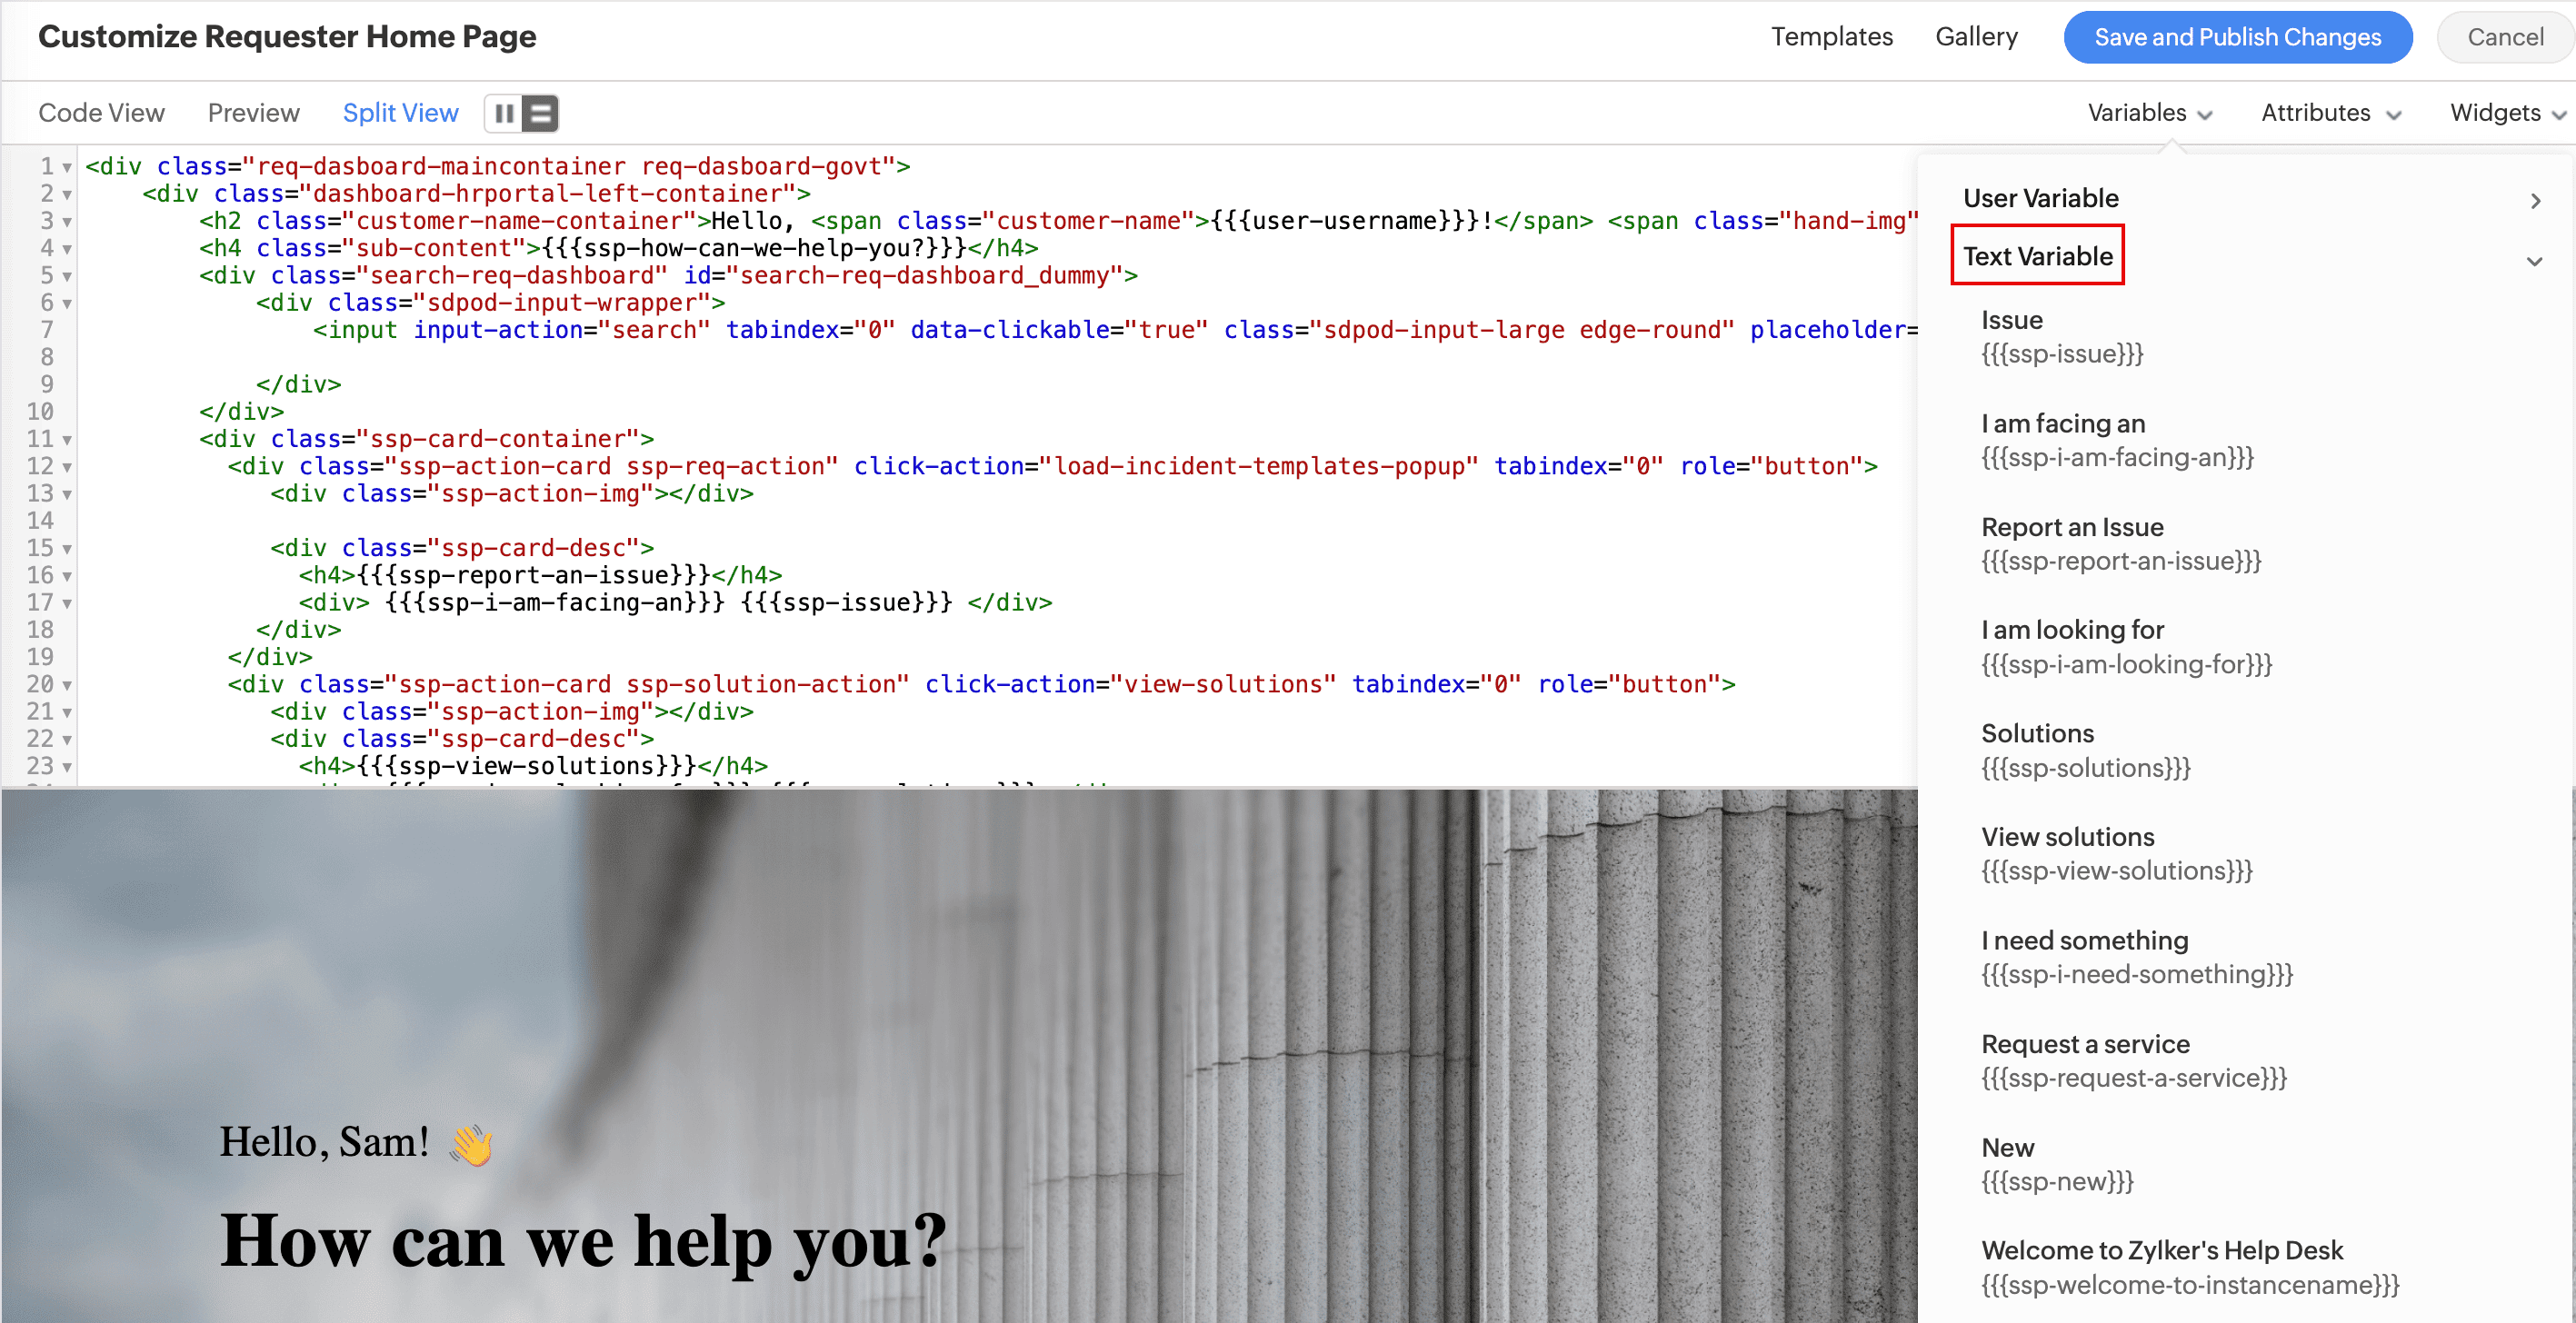Image resolution: width=2576 pixels, height=1323 pixels.
Task: Click the waving hand emoji in preview
Action: coord(471,1144)
